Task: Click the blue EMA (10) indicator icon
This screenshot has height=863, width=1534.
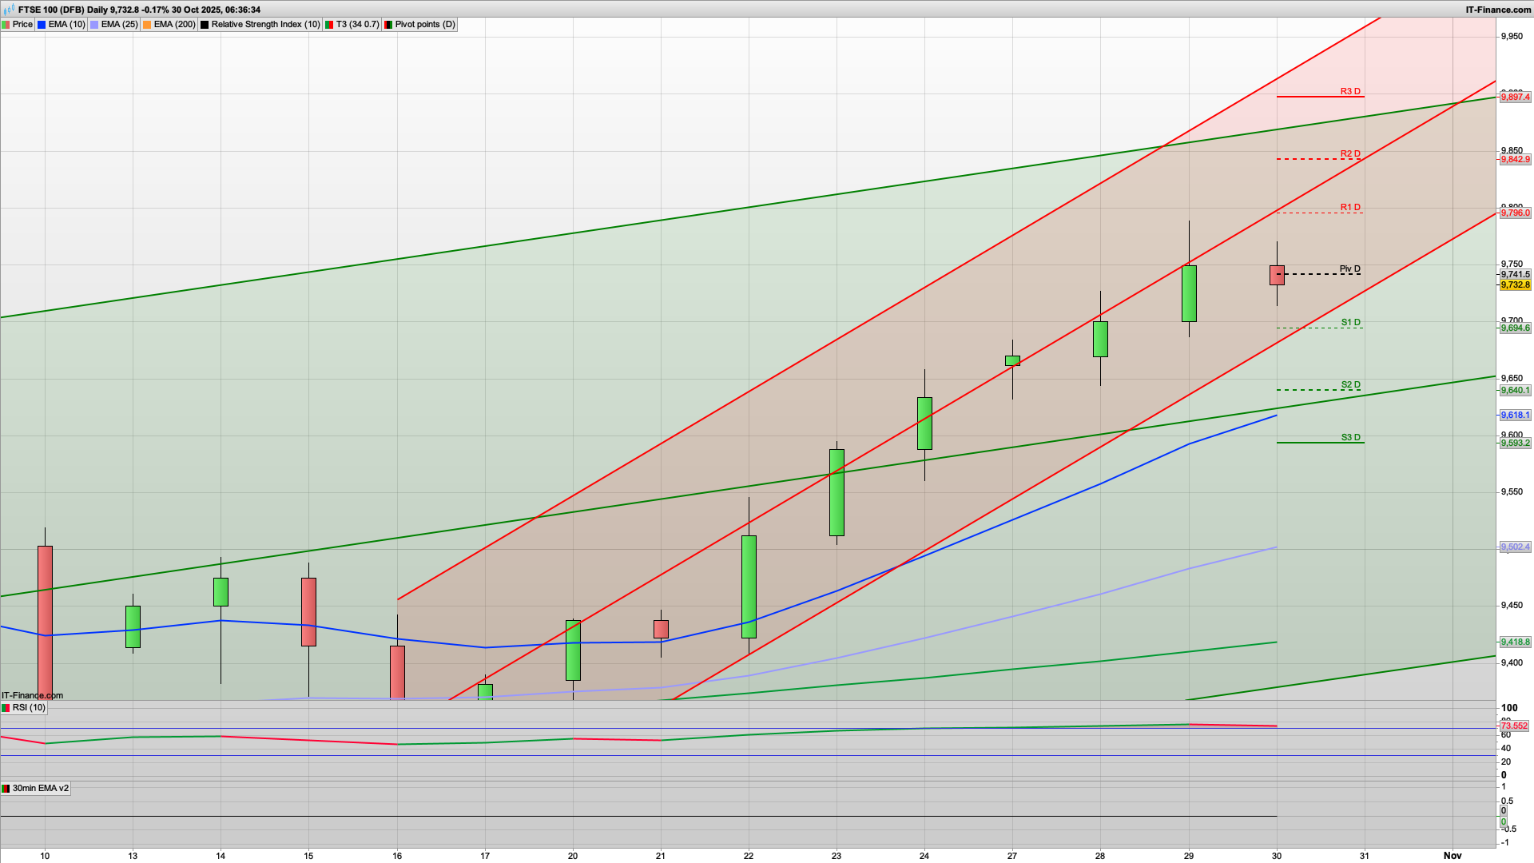Action: pos(42,24)
